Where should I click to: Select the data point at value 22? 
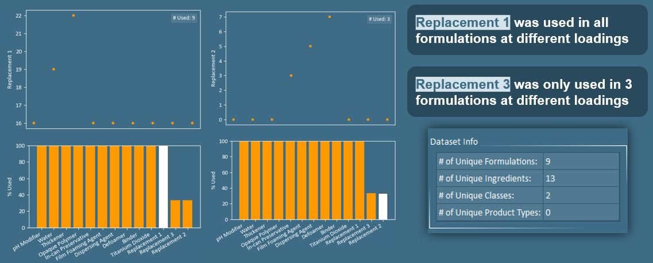[x=74, y=15]
